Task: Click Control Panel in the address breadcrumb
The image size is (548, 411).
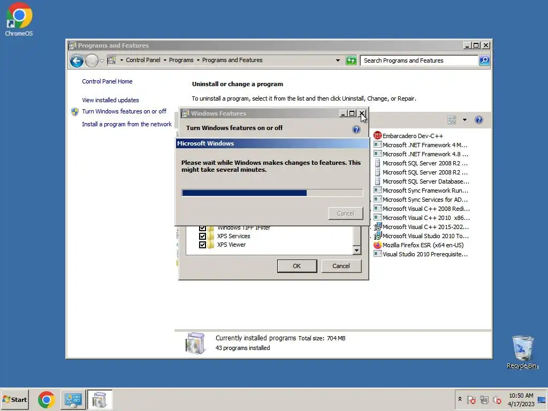Action: point(143,60)
